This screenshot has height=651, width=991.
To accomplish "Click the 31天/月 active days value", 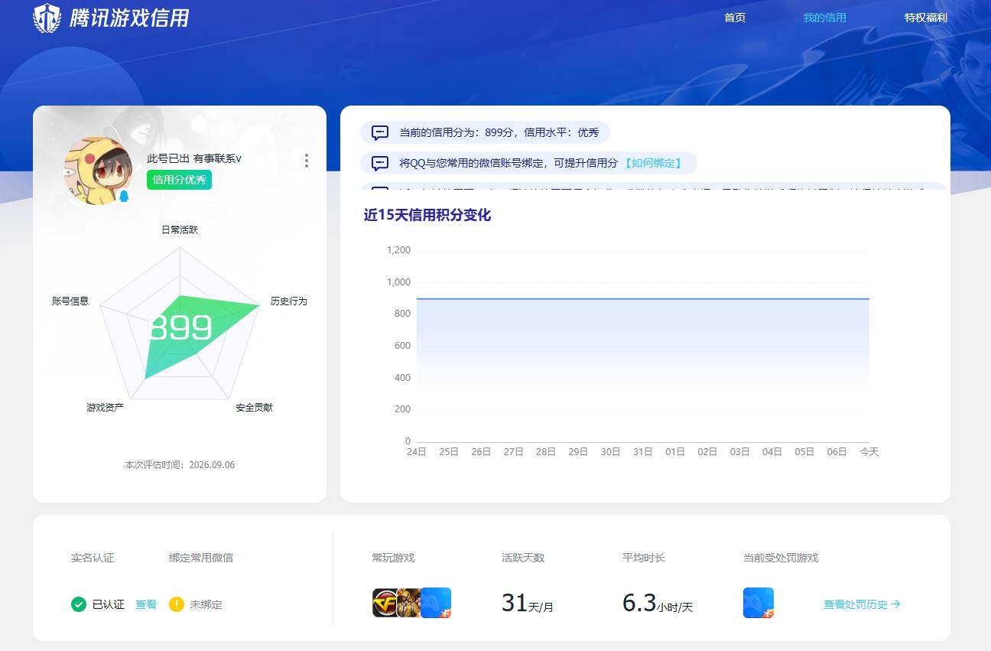I will pyautogui.click(x=528, y=603).
